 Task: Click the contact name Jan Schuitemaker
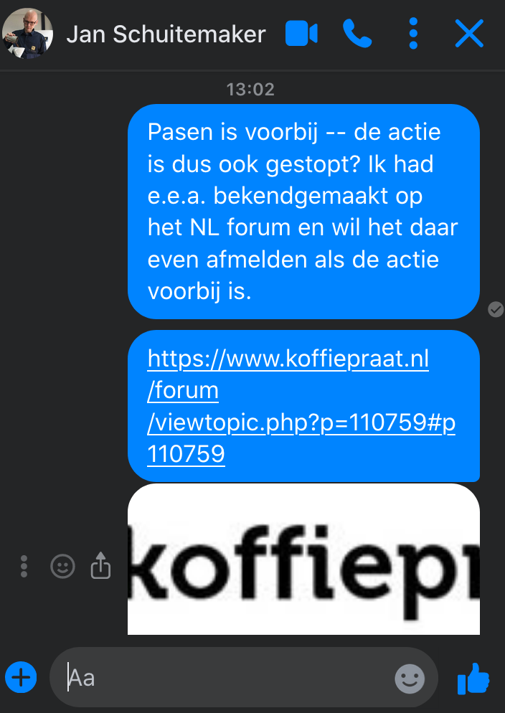[x=166, y=34]
